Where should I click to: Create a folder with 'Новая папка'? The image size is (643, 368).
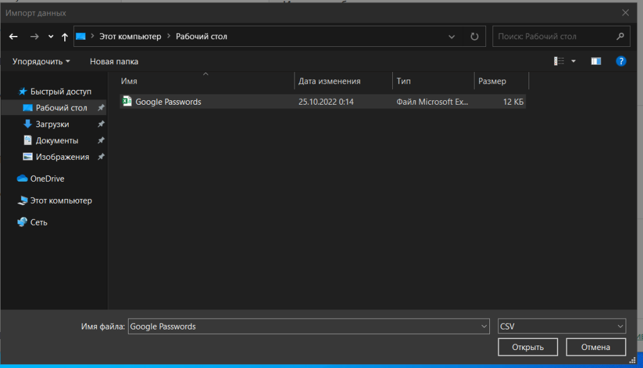(114, 62)
